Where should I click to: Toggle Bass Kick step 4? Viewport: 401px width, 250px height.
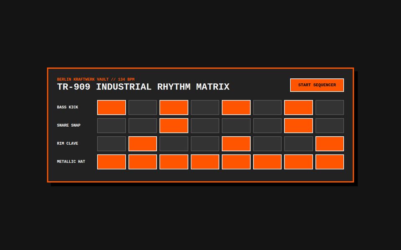(205, 107)
